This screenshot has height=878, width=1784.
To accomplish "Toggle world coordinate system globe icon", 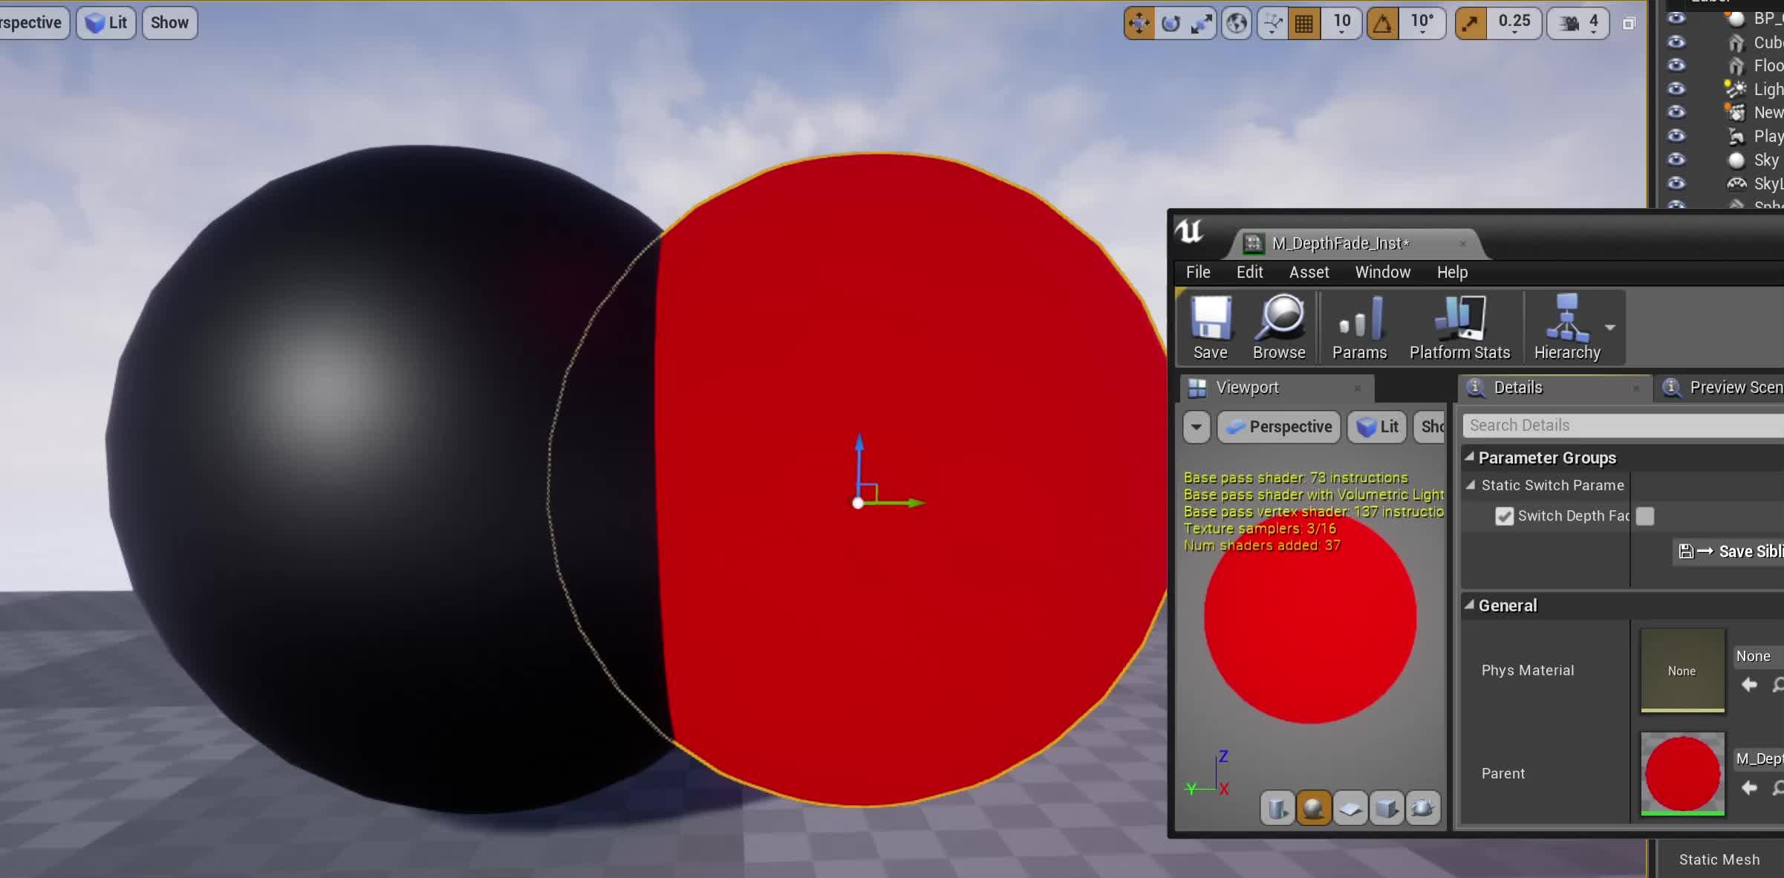I will coord(1237,23).
